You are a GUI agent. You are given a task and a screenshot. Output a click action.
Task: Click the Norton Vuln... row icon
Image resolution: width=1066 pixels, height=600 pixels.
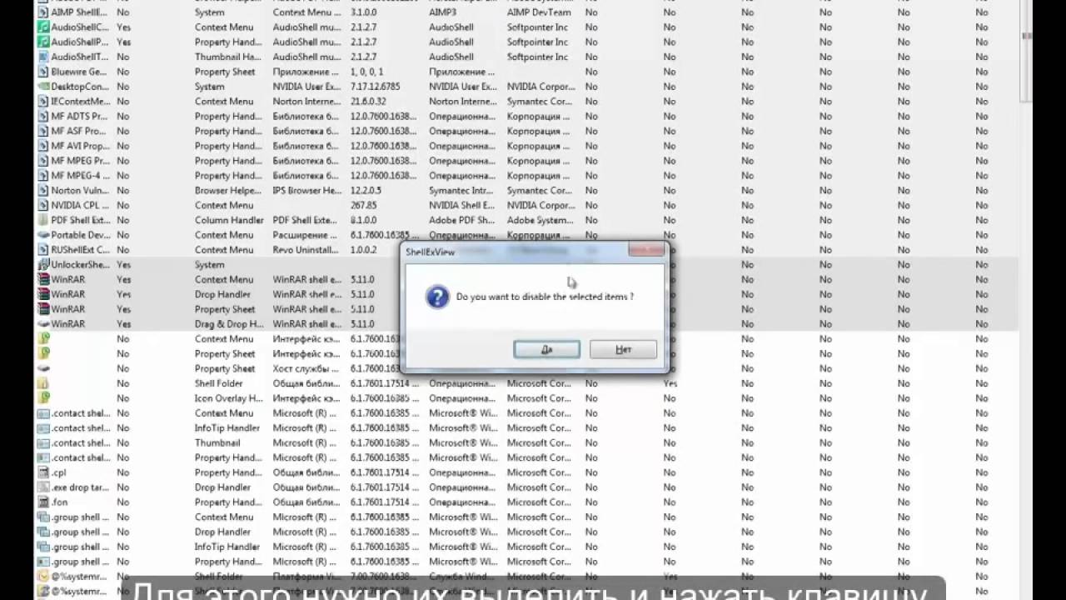[x=43, y=191]
